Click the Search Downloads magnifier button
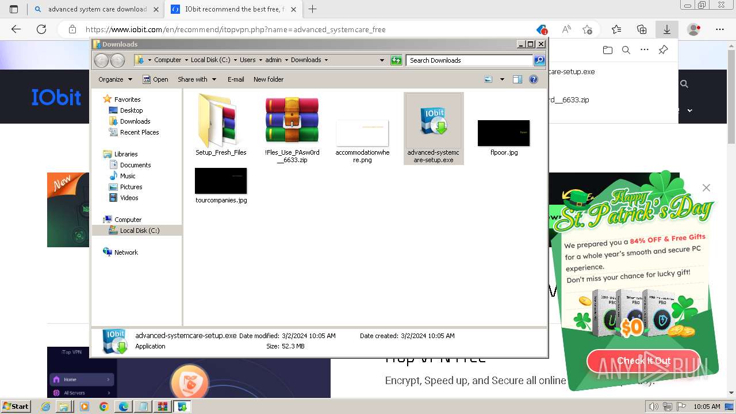 [539, 60]
